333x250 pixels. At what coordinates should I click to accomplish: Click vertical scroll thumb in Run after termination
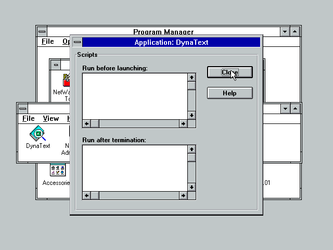coord(191,157)
